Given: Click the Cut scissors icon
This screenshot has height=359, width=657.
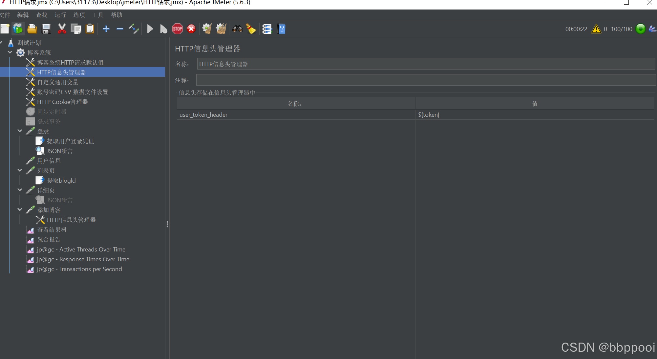Looking at the screenshot, I should 62,29.
